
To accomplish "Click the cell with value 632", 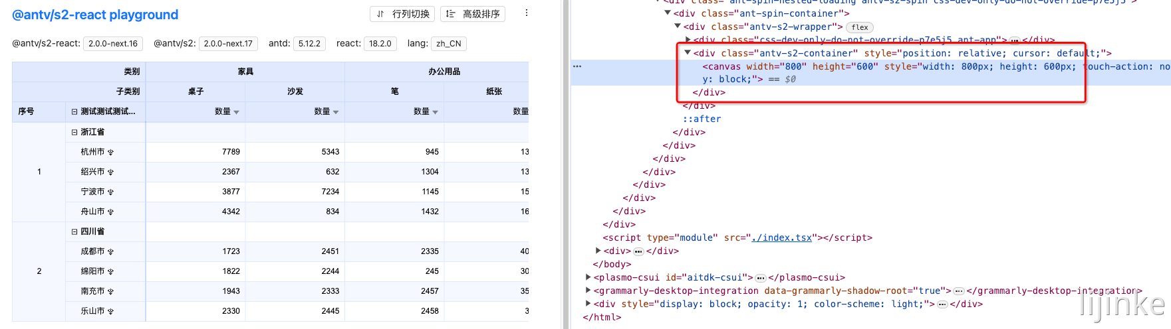I will pyautogui.click(x=295, y=172).
